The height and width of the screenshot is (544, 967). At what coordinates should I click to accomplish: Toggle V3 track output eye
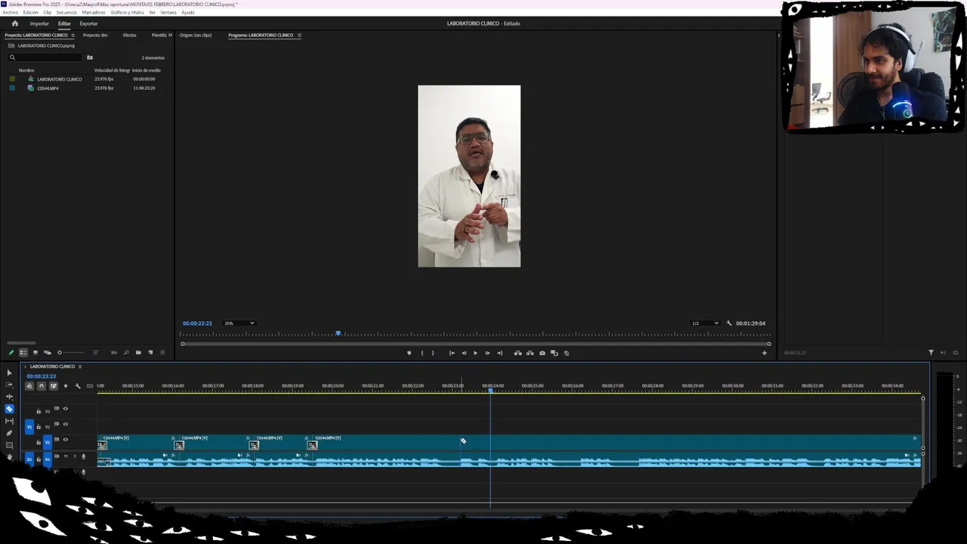click(65, 409)
